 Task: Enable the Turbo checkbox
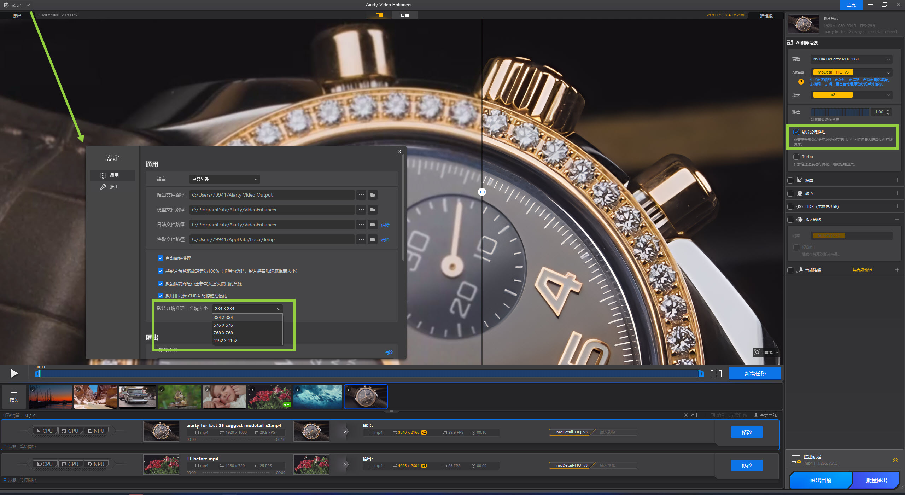pyautogui.click(x=796, y=157)
